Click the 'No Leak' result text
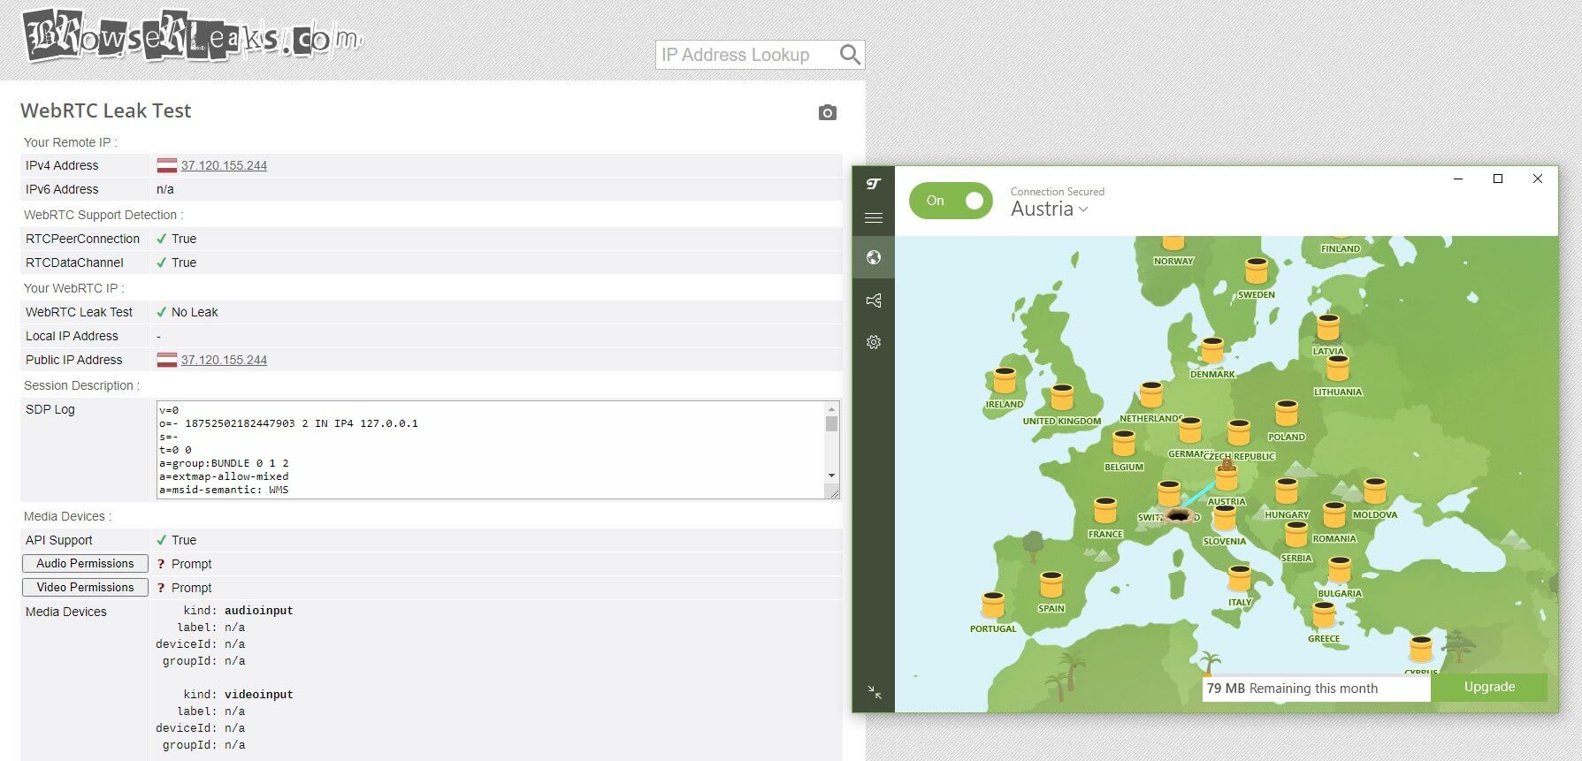The width and height of the screenshot is (1582, 761). point(195,312)
